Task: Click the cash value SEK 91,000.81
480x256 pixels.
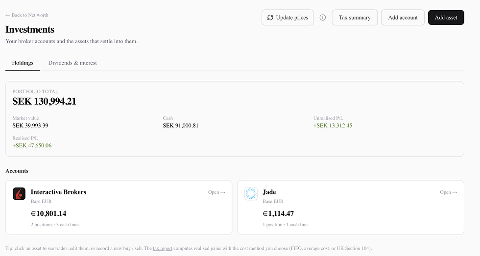Action: click(x=181, y=125)
